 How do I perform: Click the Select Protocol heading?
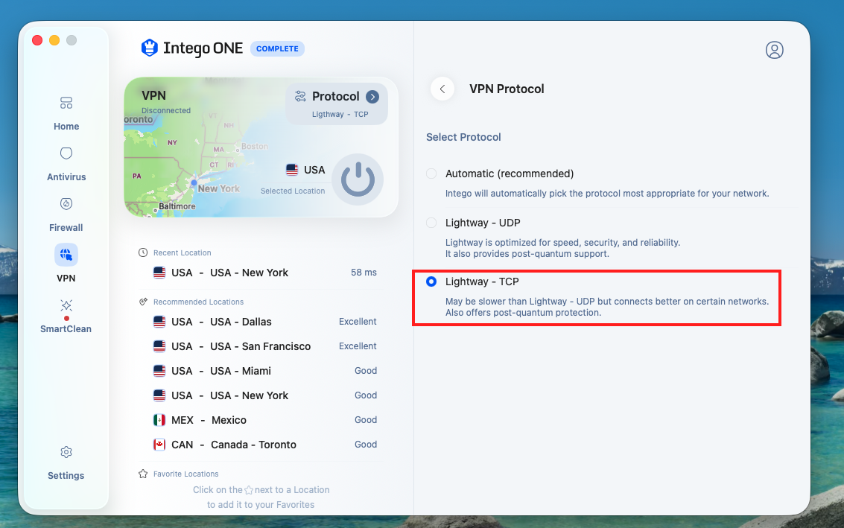click(463, 137)
